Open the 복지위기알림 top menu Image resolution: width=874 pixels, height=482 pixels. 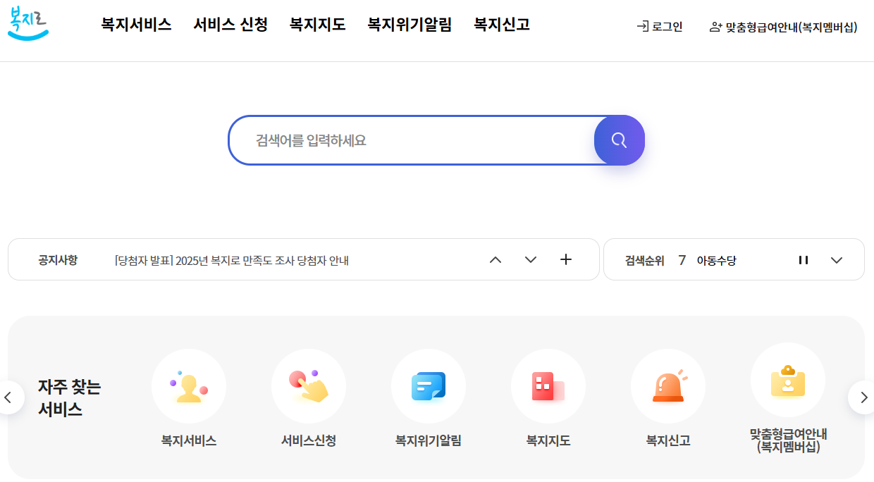tap(410, 25)
